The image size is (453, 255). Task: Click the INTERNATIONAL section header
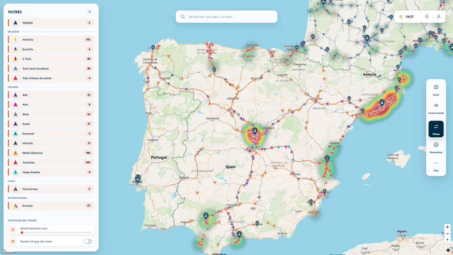point(17,198)
